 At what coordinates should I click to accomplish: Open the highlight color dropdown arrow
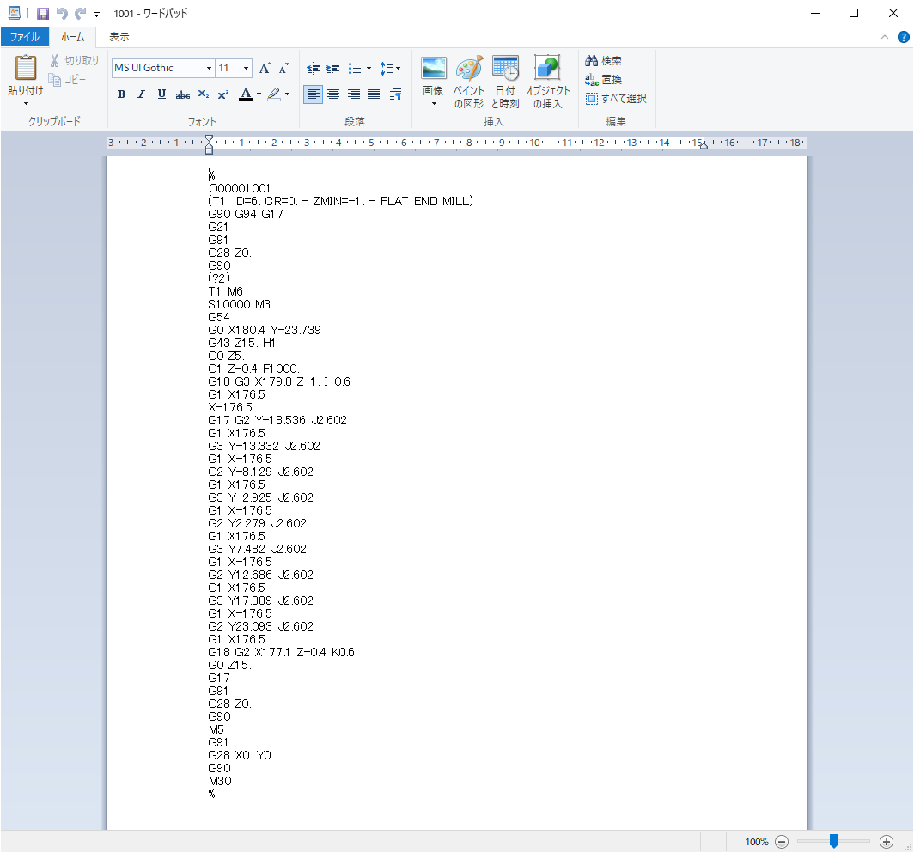coord(288,94)
